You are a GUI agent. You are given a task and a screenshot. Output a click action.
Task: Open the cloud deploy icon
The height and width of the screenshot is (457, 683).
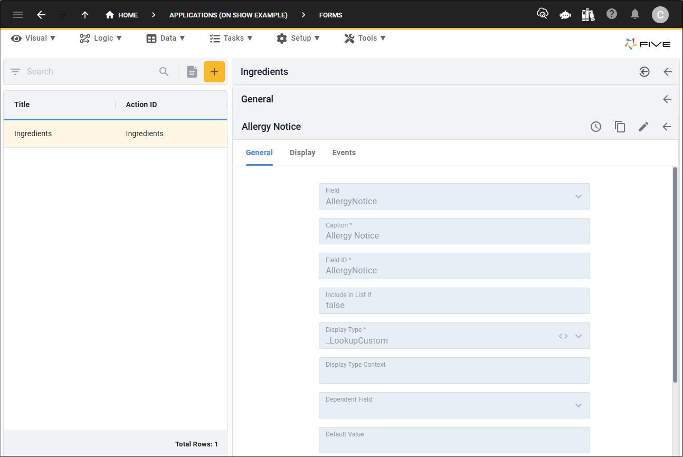pos(543,14)
